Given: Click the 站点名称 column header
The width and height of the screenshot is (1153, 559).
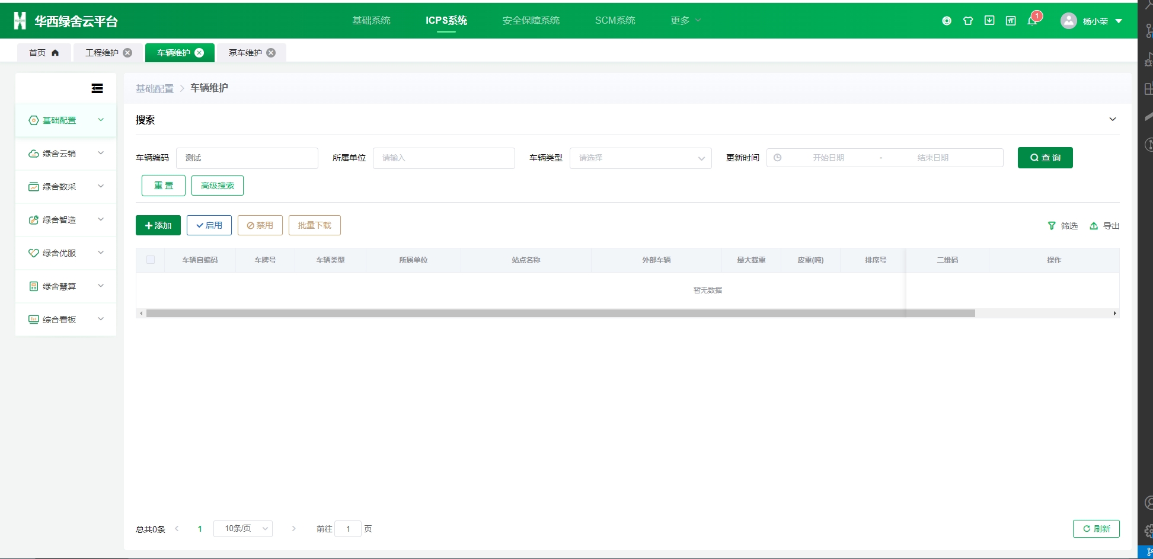Looking at the screenshot, I should [x=526, y=260].
